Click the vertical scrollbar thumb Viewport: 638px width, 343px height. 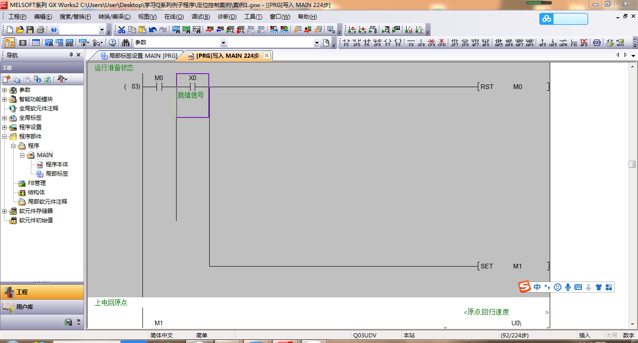(x=632, y=164)
